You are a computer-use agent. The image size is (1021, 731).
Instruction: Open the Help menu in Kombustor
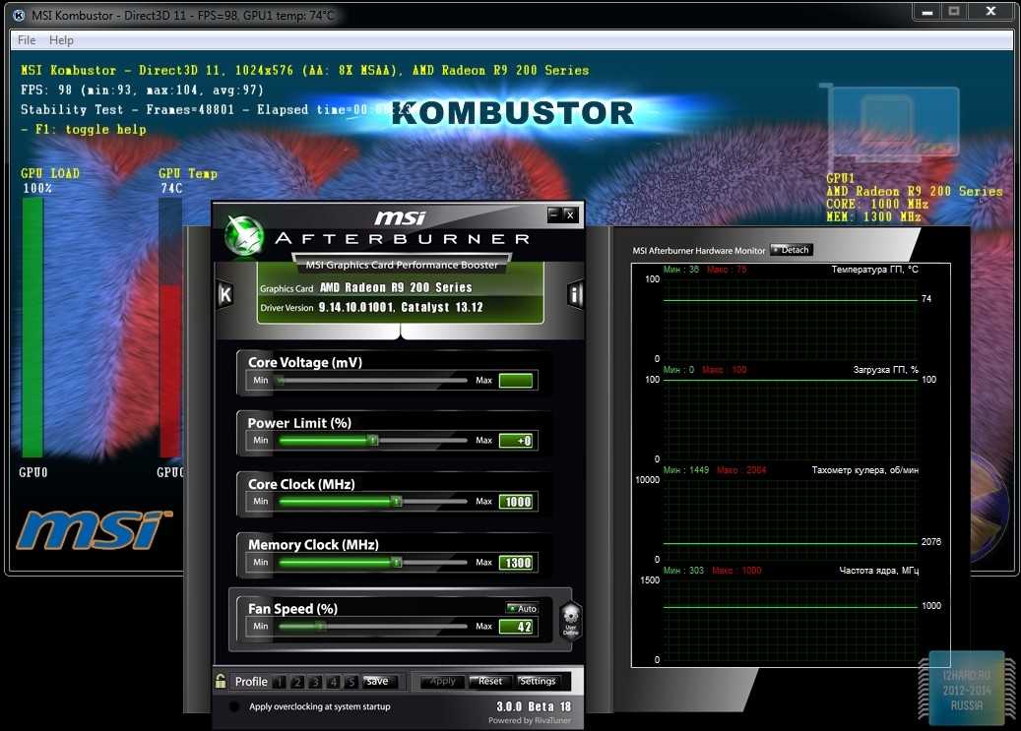click(61, 40)
